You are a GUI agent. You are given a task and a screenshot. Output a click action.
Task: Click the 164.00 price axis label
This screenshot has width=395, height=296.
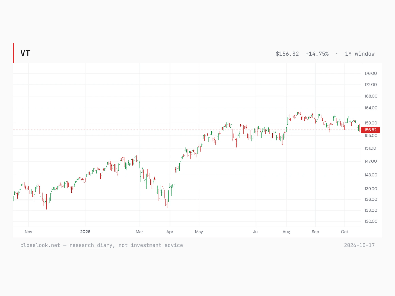tap(371, 108)
